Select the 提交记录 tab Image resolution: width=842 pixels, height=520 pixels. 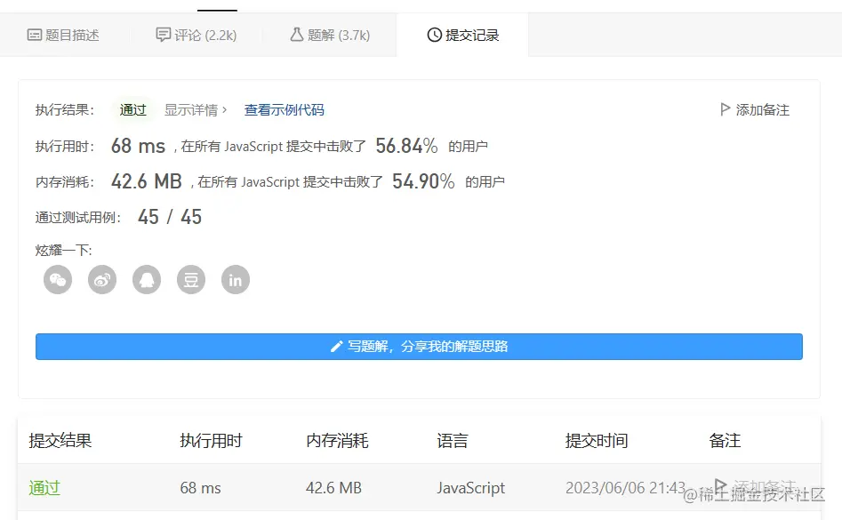click(463, 36)
